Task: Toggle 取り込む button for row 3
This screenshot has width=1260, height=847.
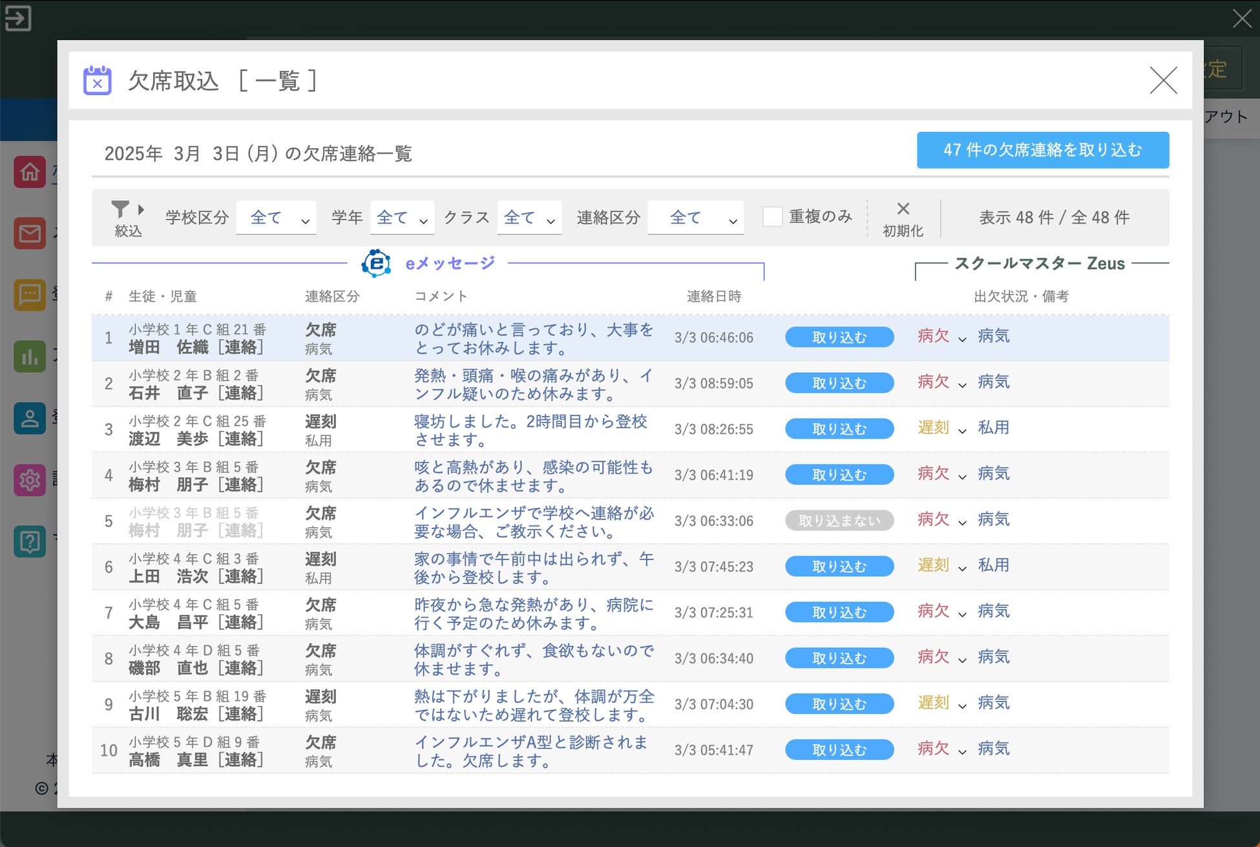Action: pos(839,429)
